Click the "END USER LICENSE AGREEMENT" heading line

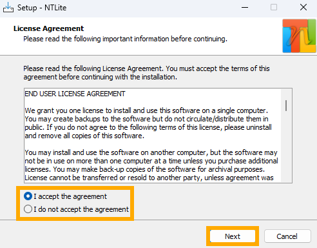(75, 94)
